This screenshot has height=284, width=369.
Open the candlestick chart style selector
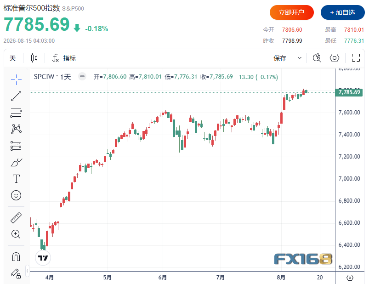(x=34, y=58)
